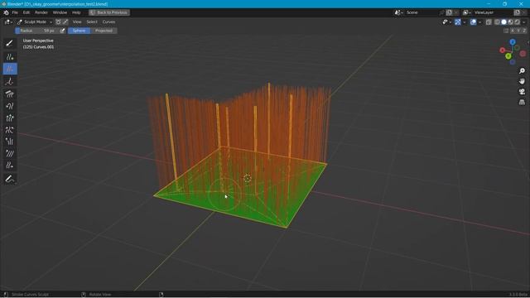Click the add view layer icon
Viewport: 530px width, 298px height.
517,12
